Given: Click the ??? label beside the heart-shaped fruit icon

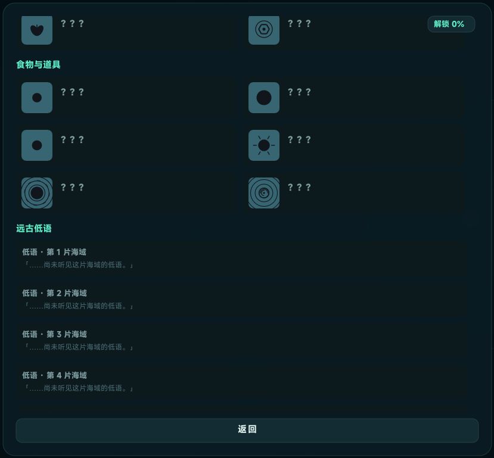Looking at the screenshot, I should tap(72, 23).
